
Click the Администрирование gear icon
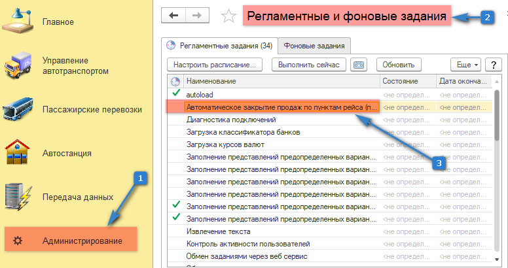coord(19,241)
